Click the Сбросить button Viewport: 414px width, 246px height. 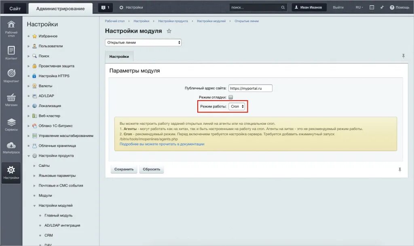pyautogui.click(x=152, y=169)
